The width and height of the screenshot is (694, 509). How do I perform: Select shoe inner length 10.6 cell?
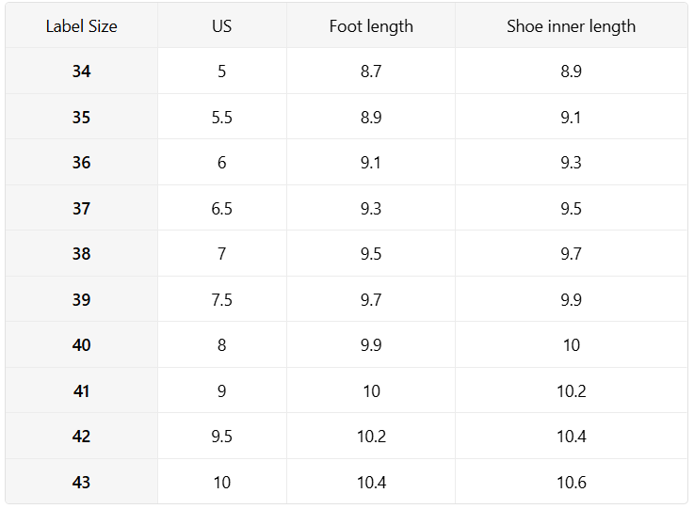pos(571,483)
